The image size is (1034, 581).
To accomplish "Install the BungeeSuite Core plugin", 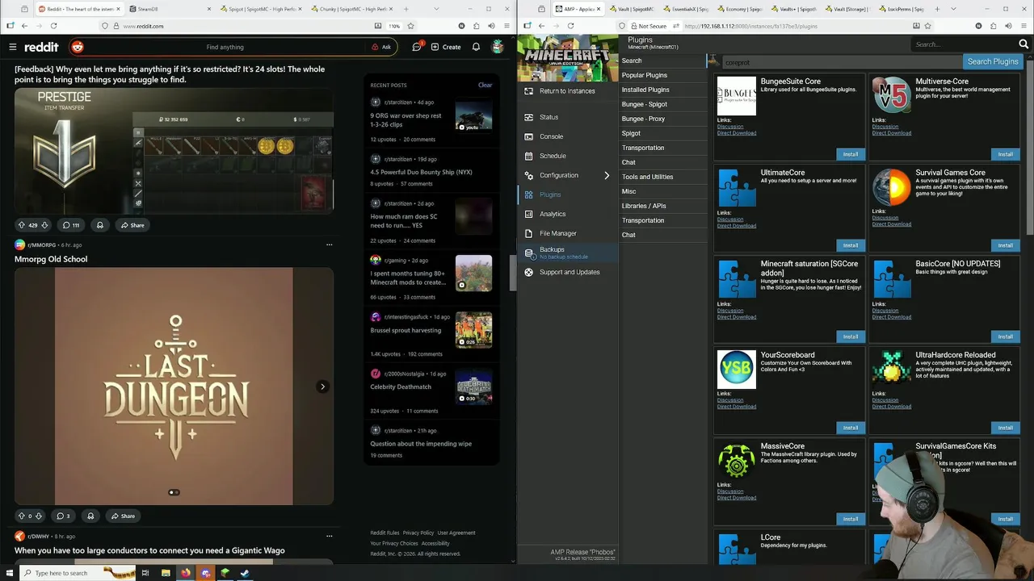I will click(851, 154).
